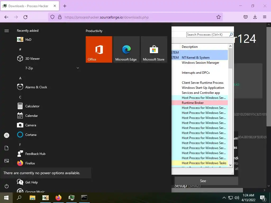Open Calendar app

(x=48, y=116)
